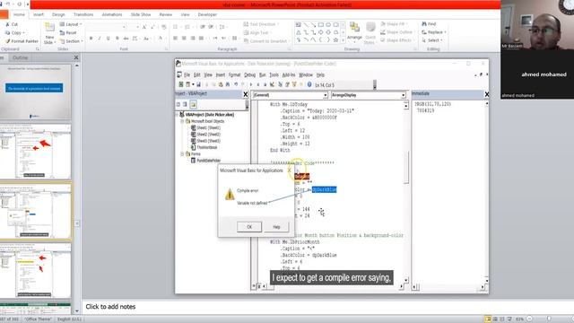
Task: Click the line spacing icon
Action: click(x=222, y=27)
